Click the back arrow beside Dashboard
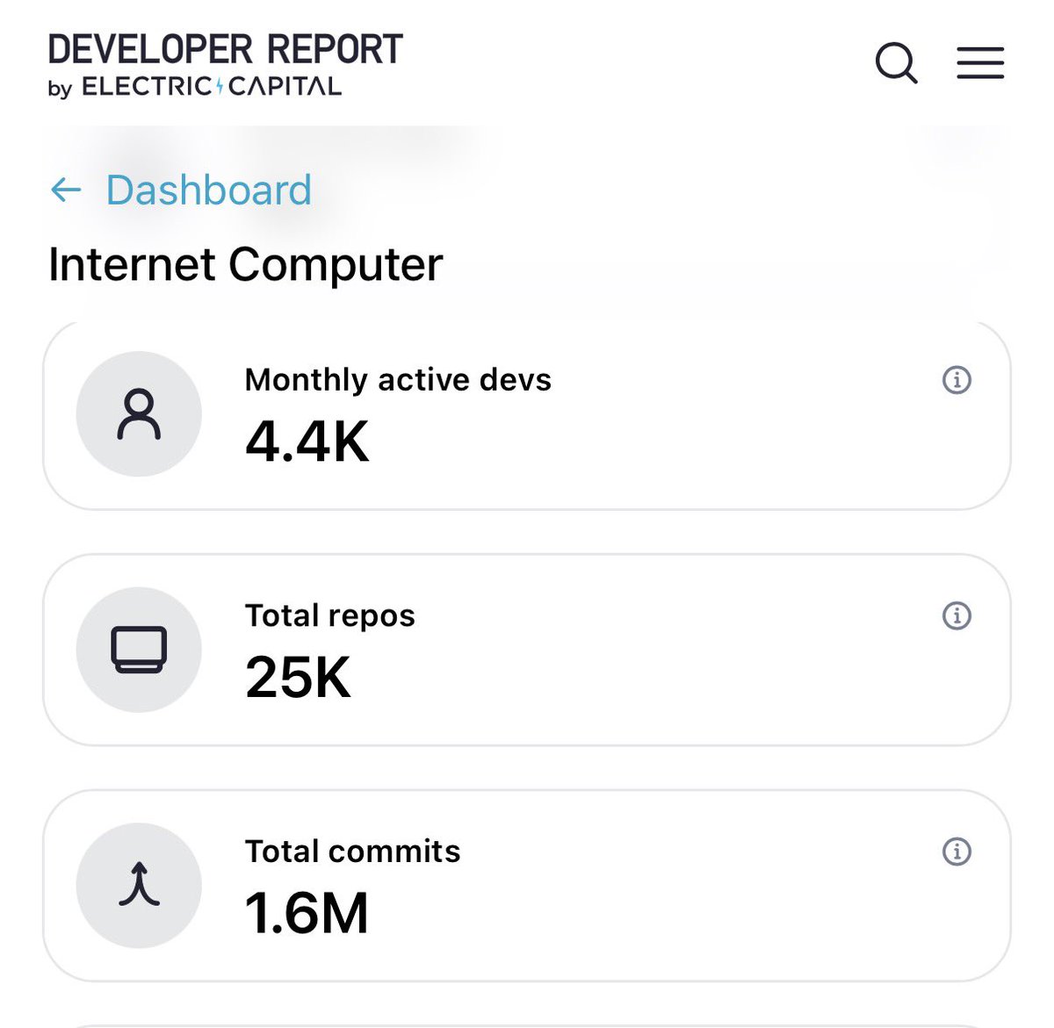Image resolution: width=1054 pixels, height=1028 pixels. [67, 190]
